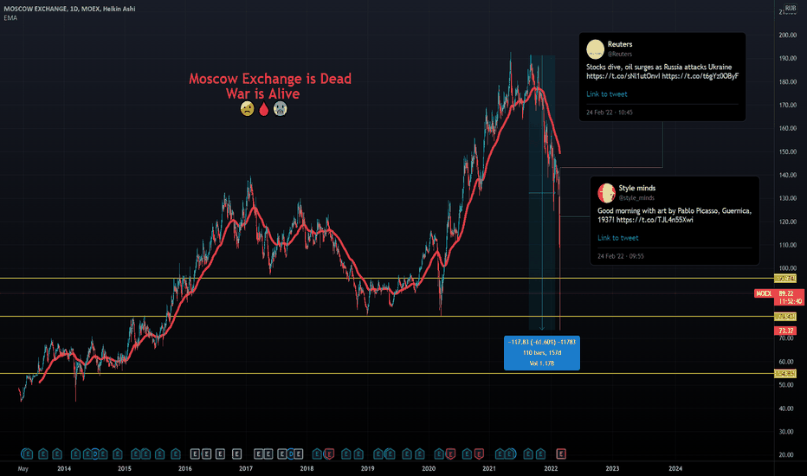The width and height of the screenshot is (807, 476).
Task: Click the 24 Feb '22 - 10:45 timestamp
Action: click(x=610, y=113)
